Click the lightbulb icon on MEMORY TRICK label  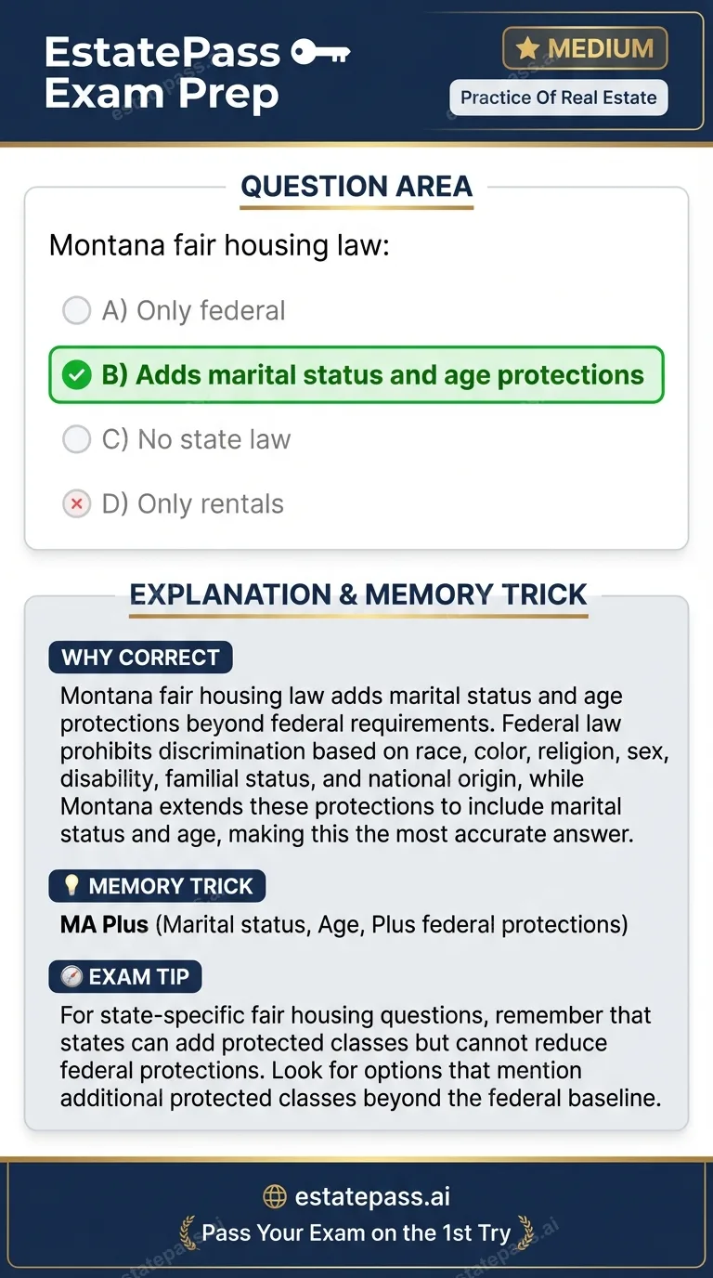tap(71, 885)
